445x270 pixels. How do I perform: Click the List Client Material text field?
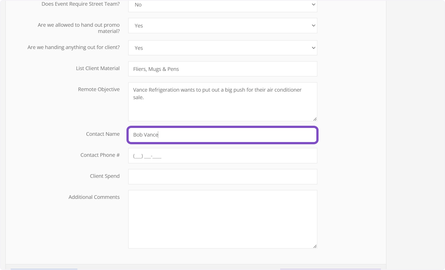coord(222,69)
